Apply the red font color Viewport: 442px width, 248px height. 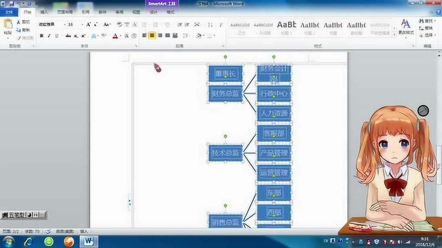tap(115, 36)
